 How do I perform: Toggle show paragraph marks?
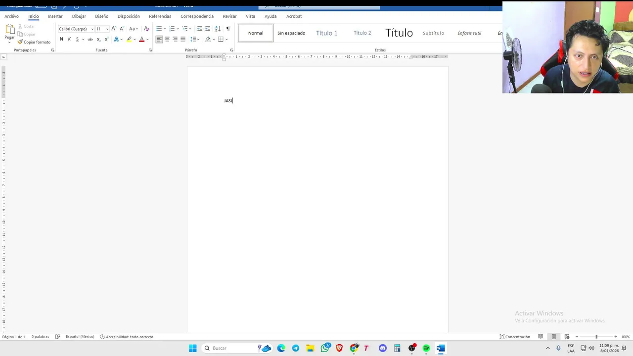click(228, 29)
